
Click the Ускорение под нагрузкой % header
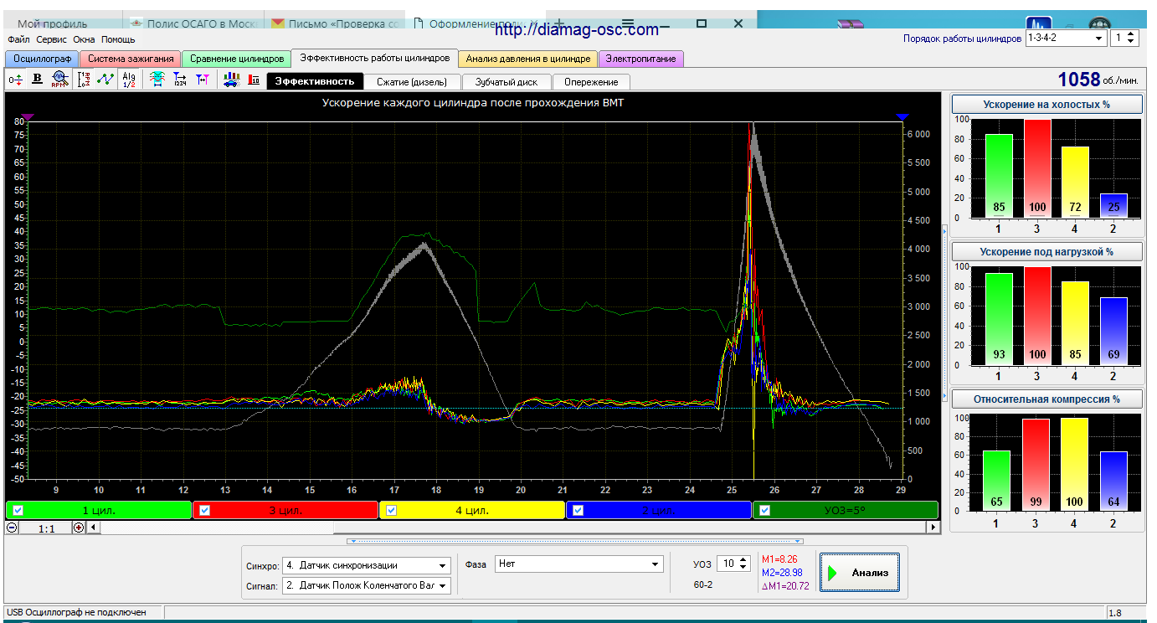[x=1047, y=251]
